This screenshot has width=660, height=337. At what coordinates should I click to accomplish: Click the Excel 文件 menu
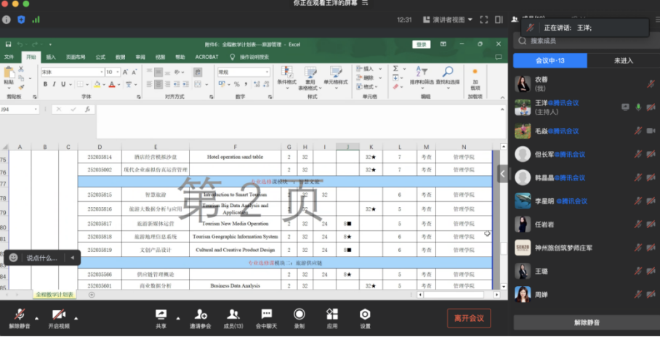[9, 57]
